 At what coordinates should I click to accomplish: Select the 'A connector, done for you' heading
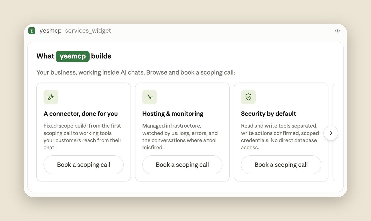point(81,114)
